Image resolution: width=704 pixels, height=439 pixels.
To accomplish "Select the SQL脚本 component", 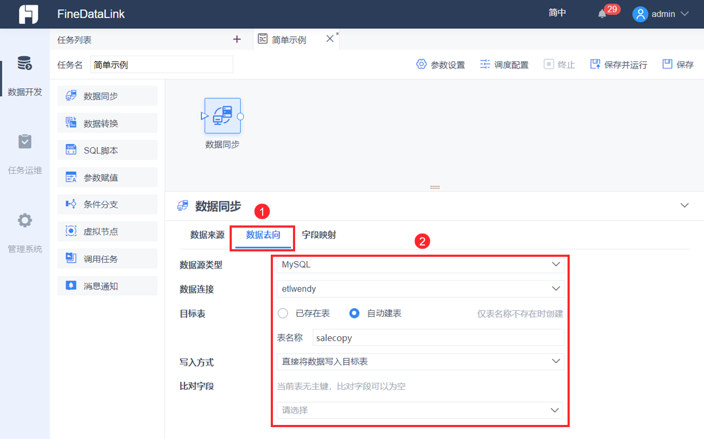I will [x=107, y=150].
